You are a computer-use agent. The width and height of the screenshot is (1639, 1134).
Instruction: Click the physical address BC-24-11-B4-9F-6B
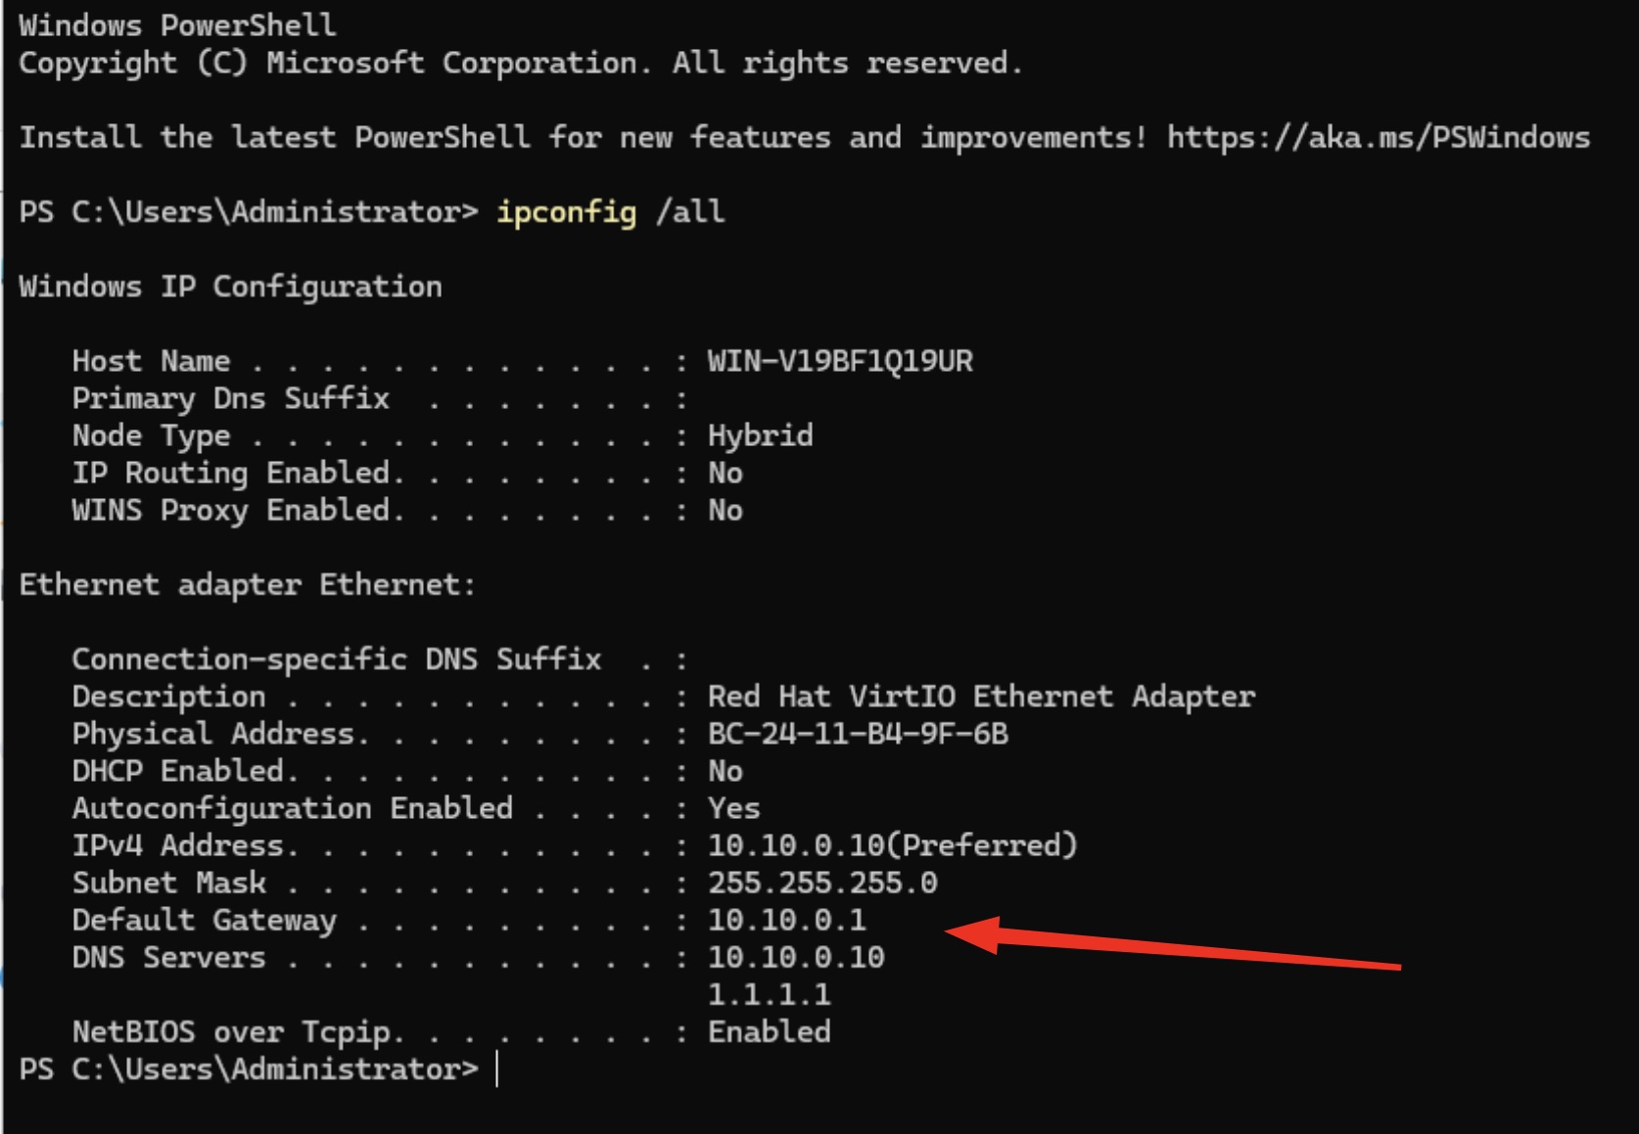tap(858, 734)
